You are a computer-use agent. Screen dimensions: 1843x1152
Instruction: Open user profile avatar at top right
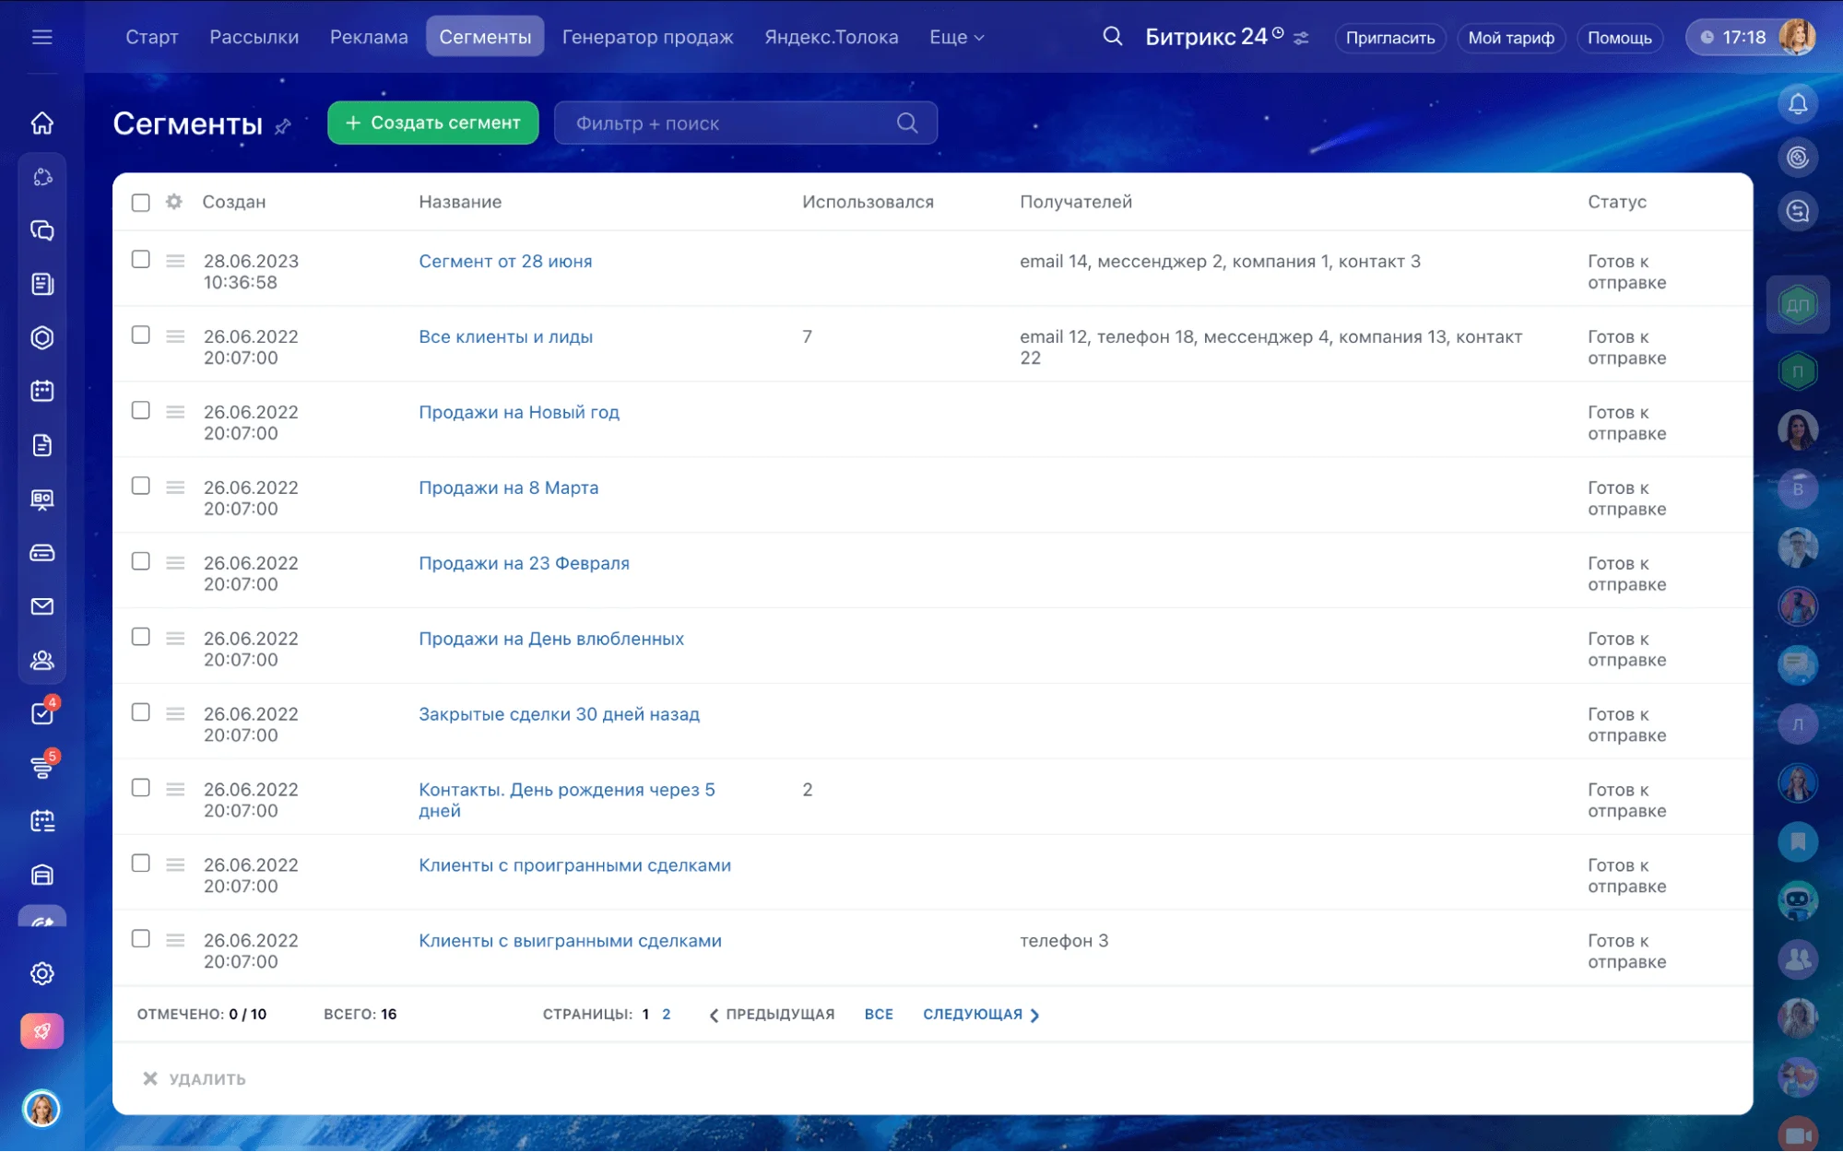[1797, 37]
